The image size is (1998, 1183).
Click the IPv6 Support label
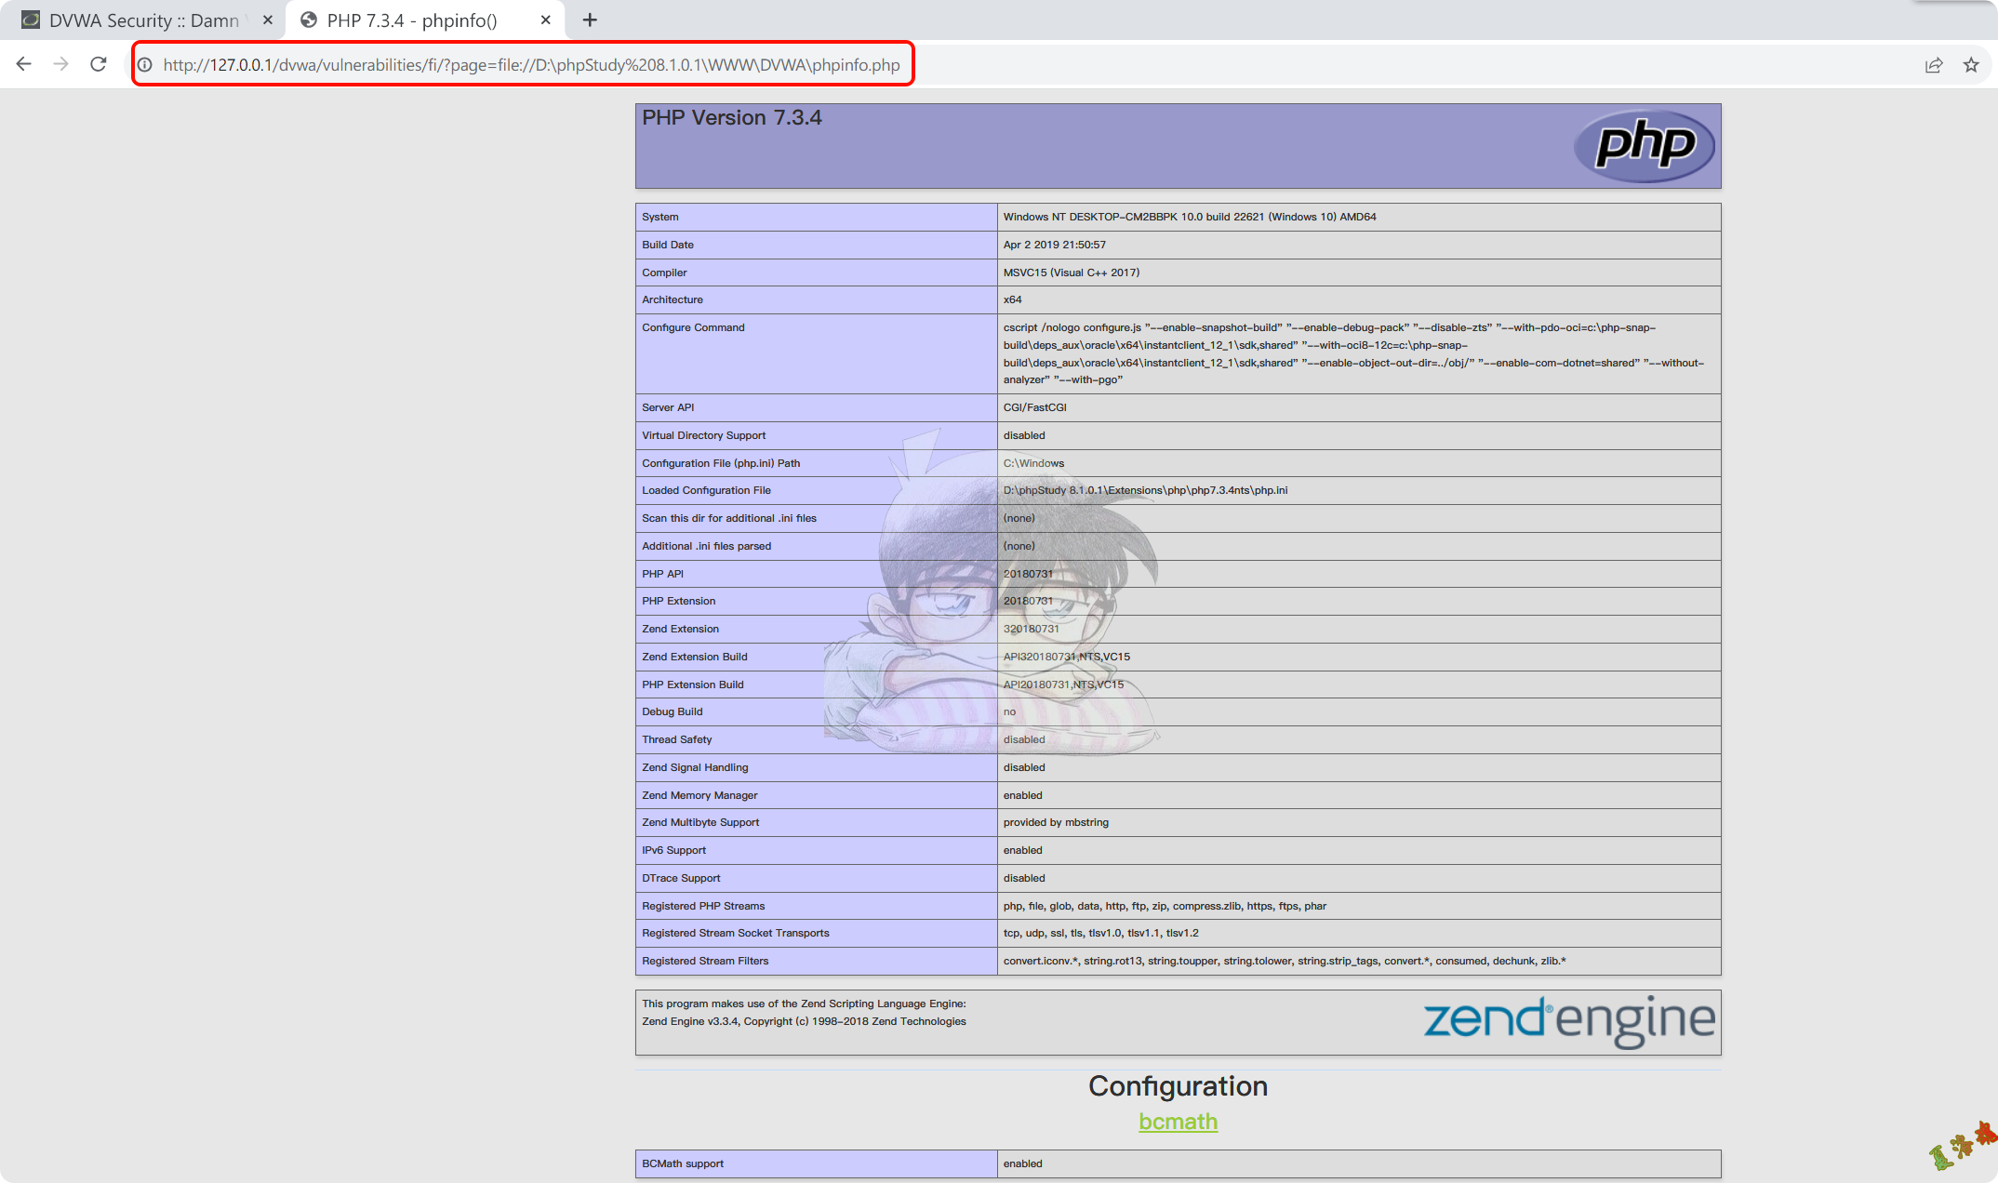point(673,850)
